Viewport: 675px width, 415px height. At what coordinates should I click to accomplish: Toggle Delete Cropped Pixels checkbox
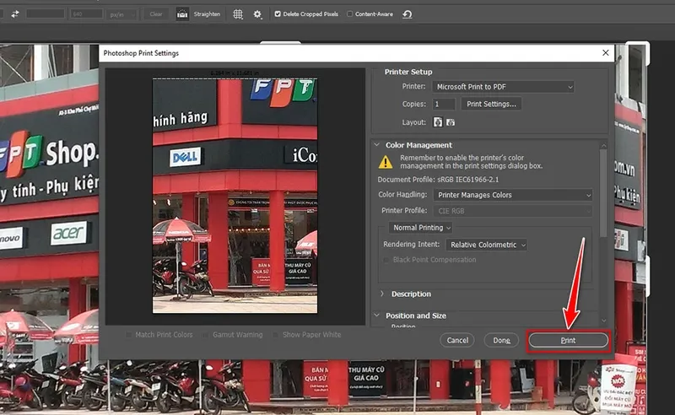279,14
